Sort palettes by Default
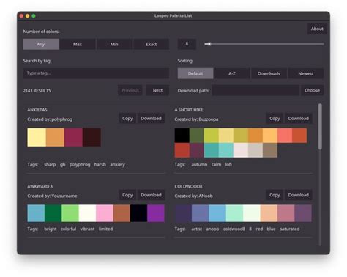 [x=195, y=73]
